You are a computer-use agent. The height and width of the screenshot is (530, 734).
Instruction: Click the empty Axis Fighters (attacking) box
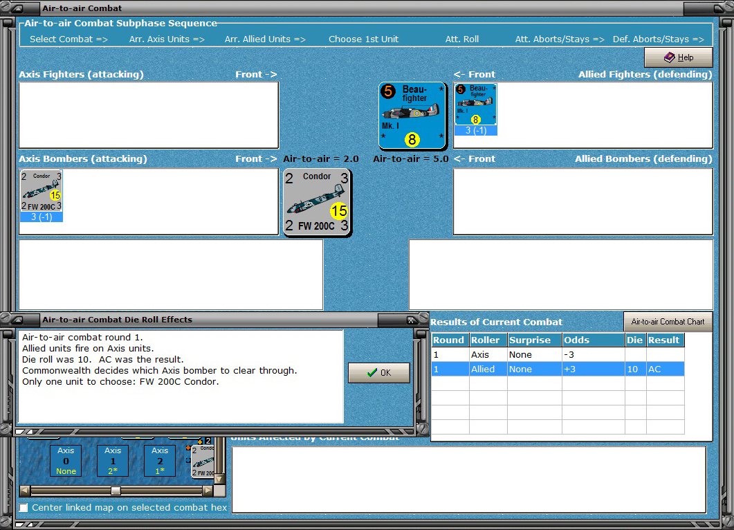(149, 115)
